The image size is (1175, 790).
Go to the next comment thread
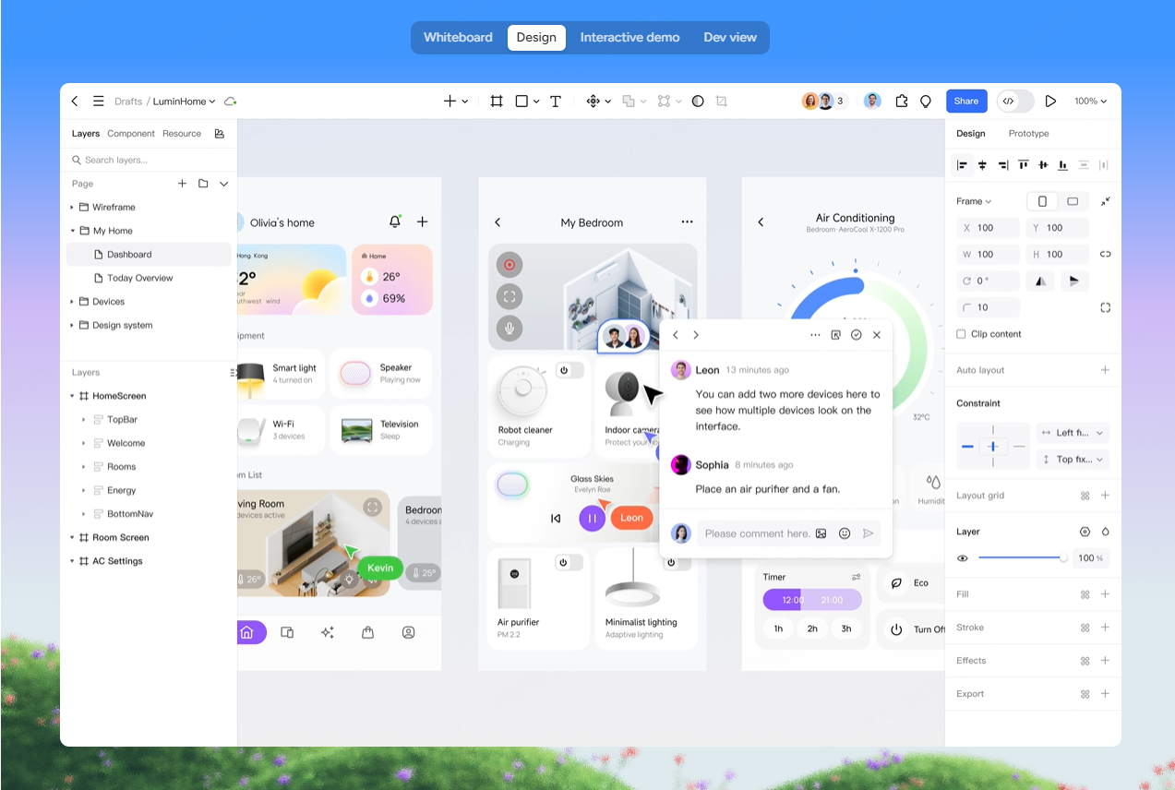tap(696, 335)
